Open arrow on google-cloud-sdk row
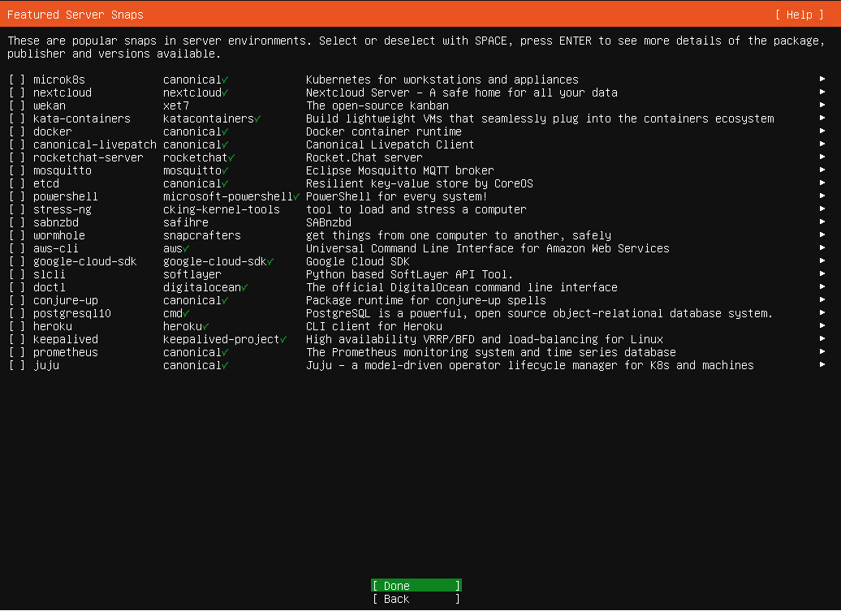 coord(822,261)
